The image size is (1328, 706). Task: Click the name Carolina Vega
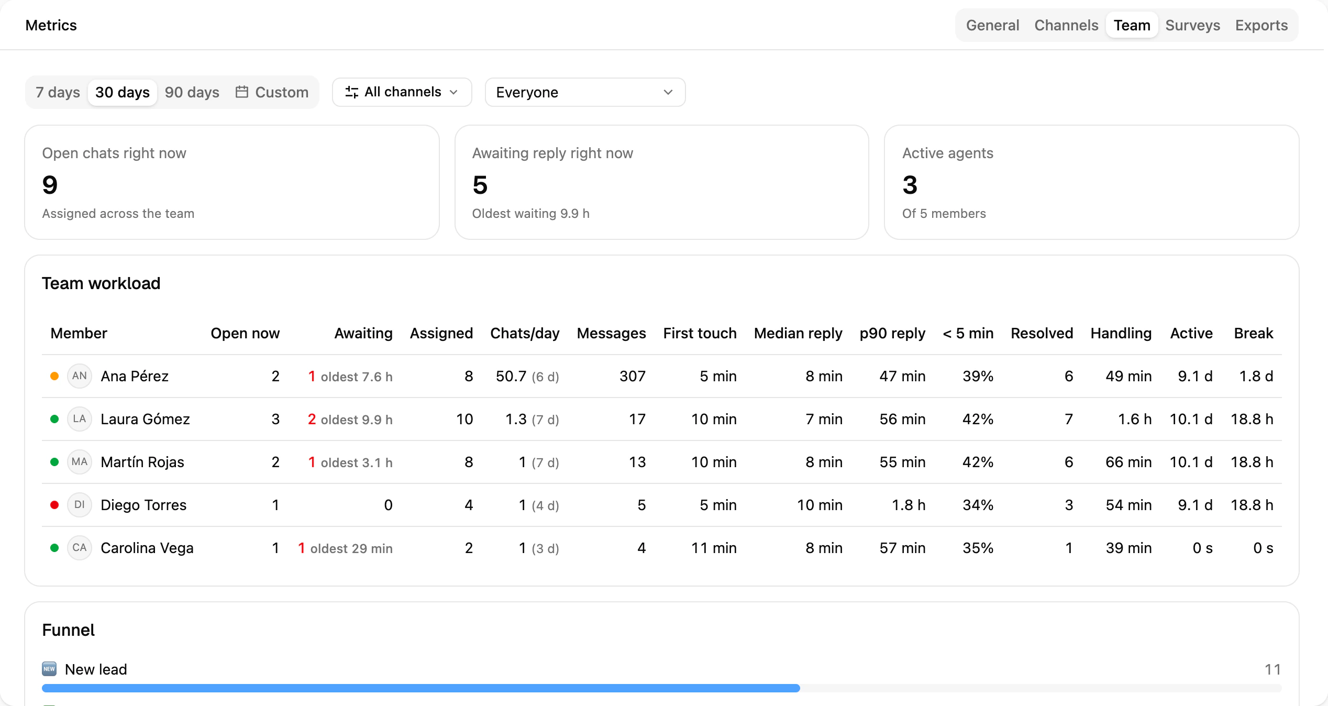pos(147,548)
